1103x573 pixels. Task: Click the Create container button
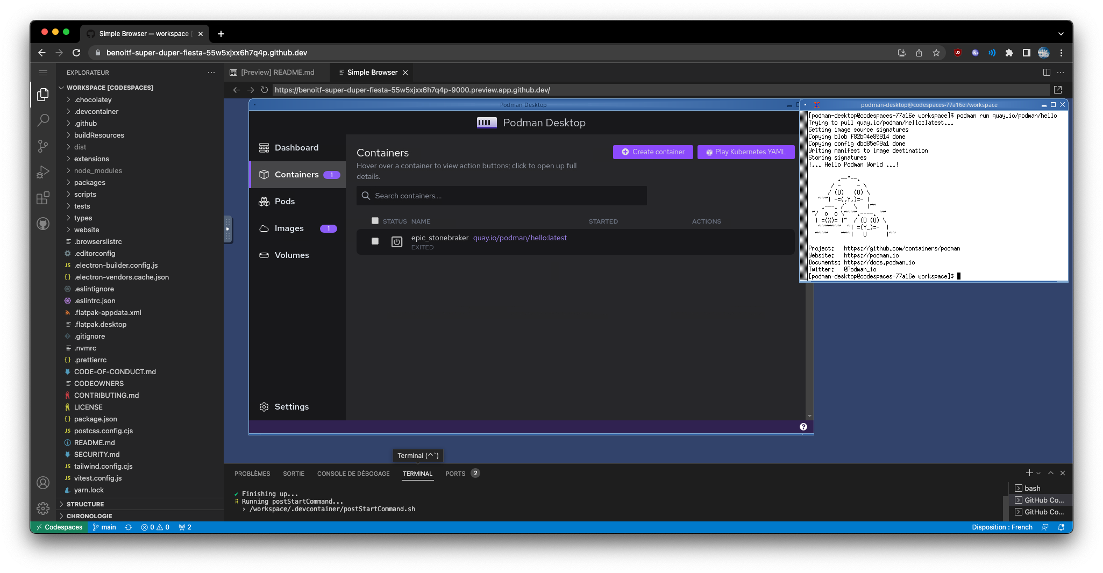(652, 152)
